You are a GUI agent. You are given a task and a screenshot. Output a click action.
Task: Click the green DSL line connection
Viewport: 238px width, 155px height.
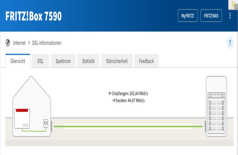[128, 126]
